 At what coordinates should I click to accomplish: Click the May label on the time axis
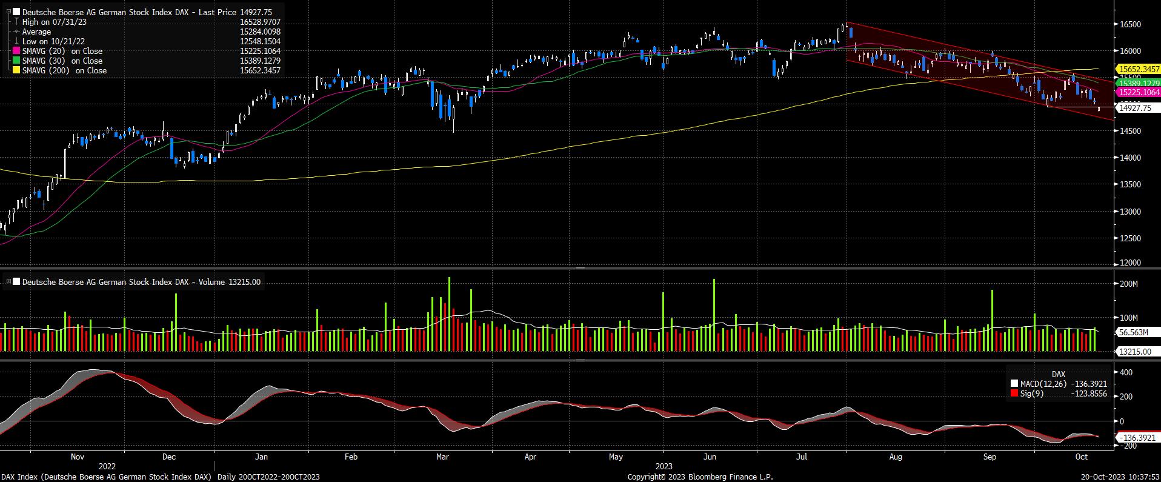click(x=616, y=457)
